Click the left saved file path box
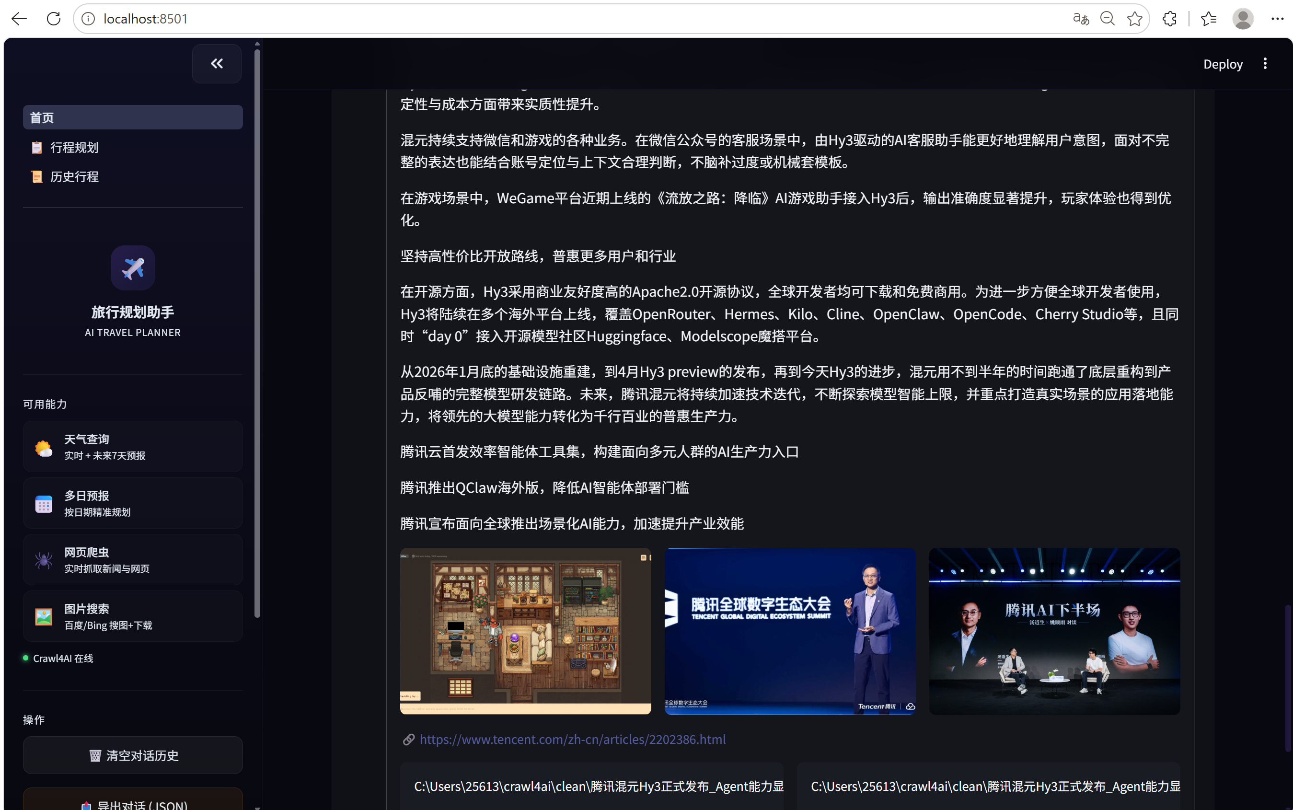This screenshot has height=810, width=1293. [x=592, y=787]
